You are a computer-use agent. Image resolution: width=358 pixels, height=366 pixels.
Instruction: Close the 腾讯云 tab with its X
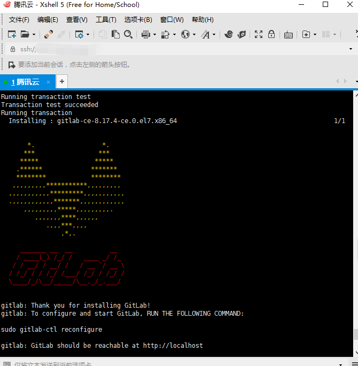48,82
